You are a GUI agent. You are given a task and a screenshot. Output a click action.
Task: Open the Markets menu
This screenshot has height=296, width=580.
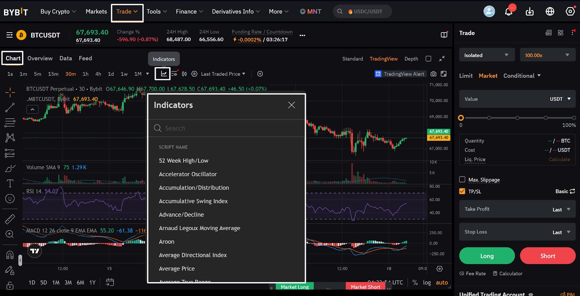96,12
